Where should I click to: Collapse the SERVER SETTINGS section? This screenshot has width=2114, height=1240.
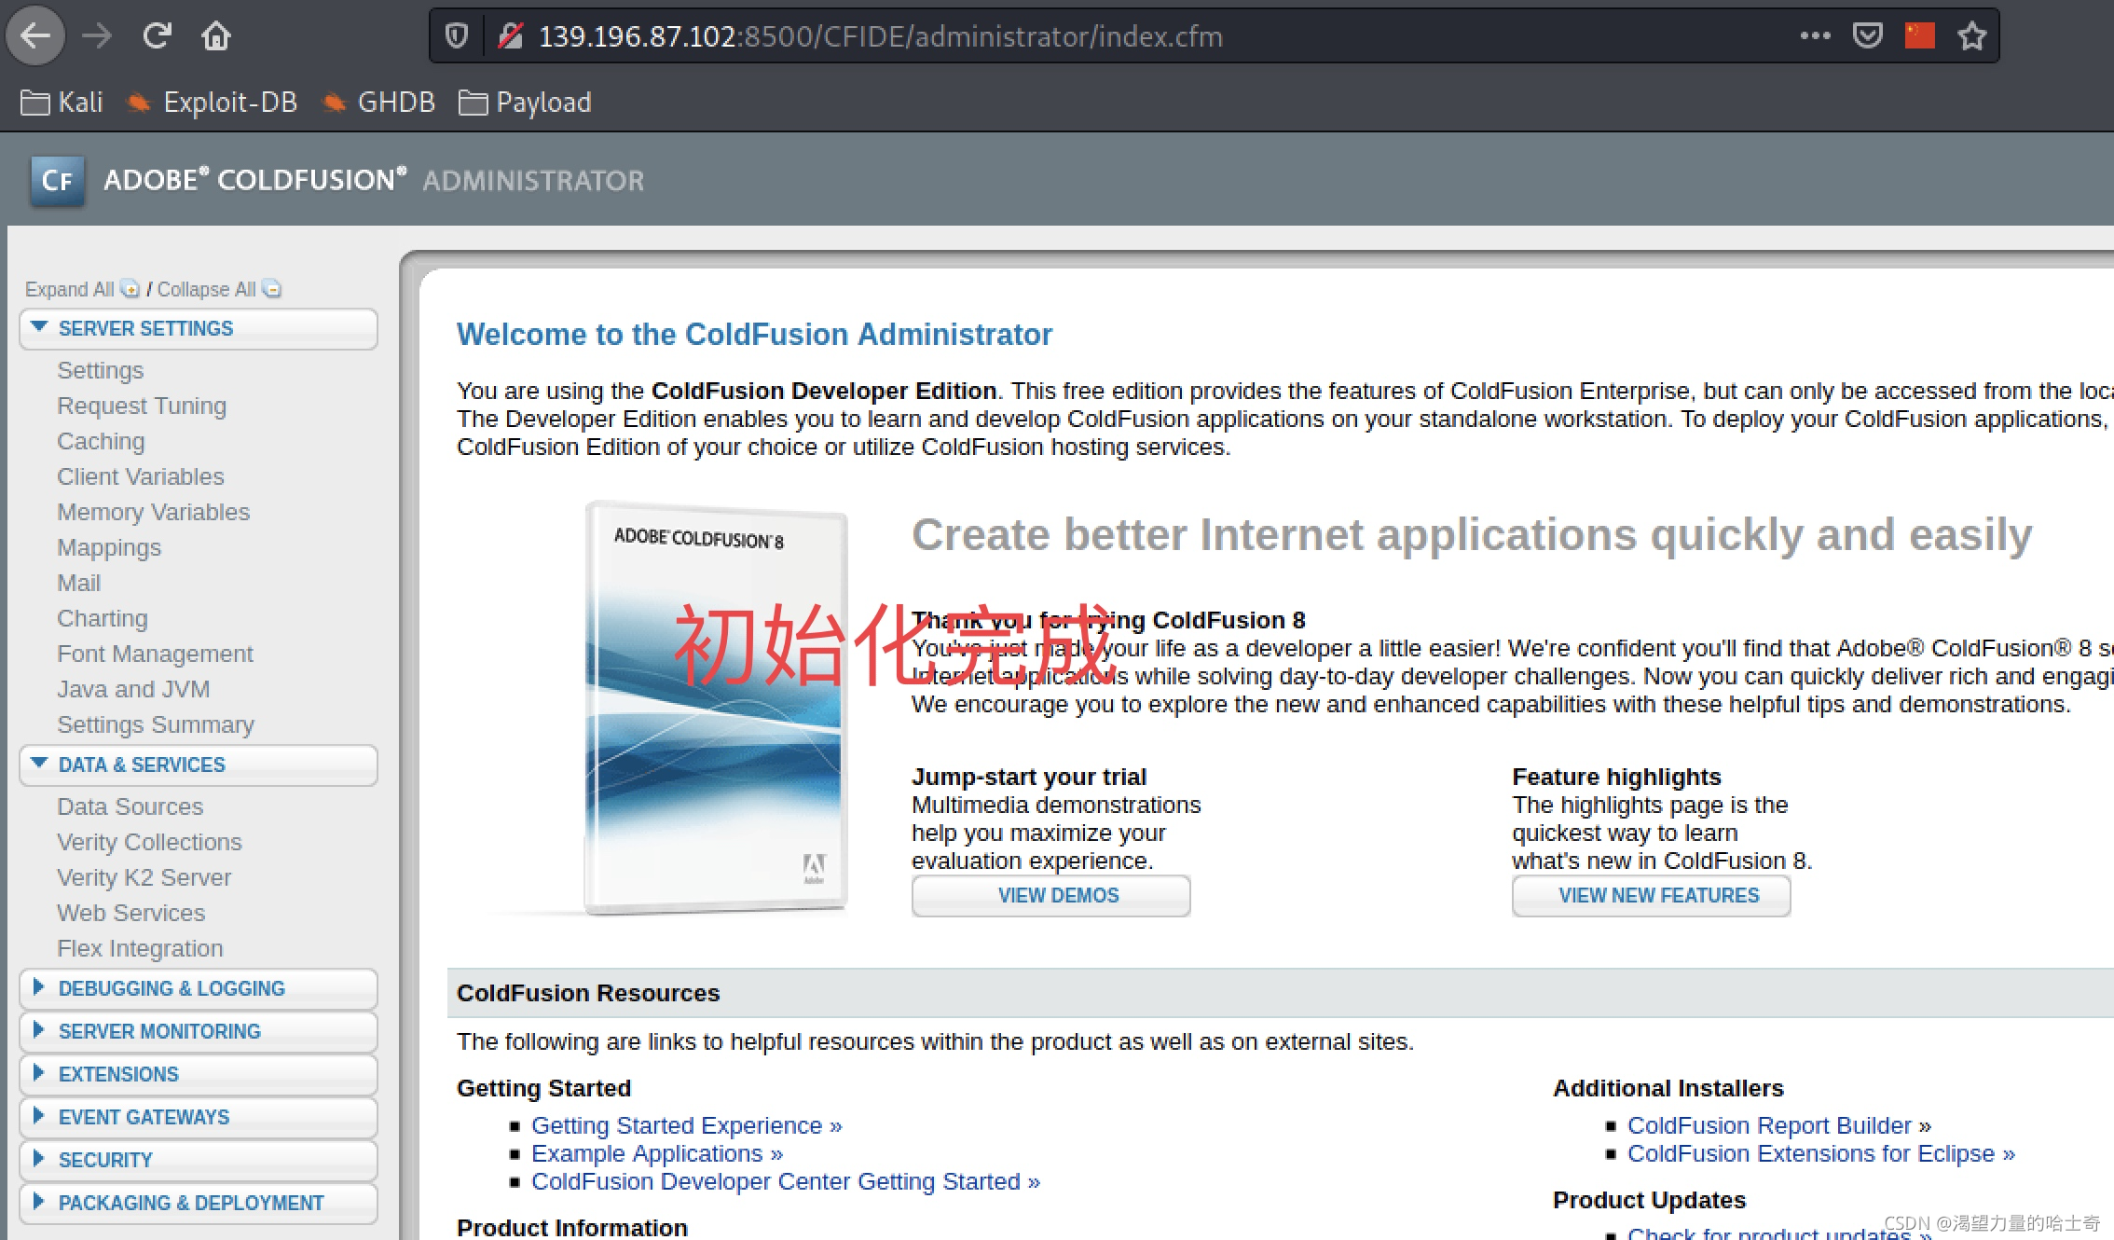click(x=199, y=329)
